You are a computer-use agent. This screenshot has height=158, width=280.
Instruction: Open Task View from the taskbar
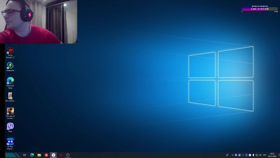24,155
